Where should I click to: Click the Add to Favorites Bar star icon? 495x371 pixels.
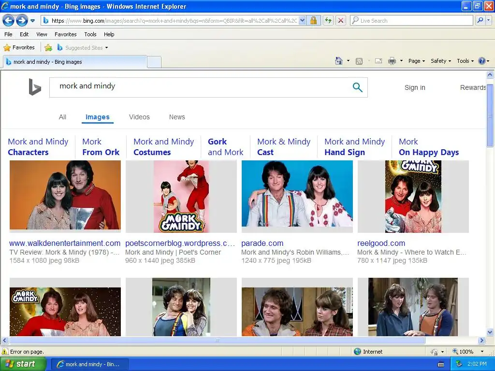(48, 48)
